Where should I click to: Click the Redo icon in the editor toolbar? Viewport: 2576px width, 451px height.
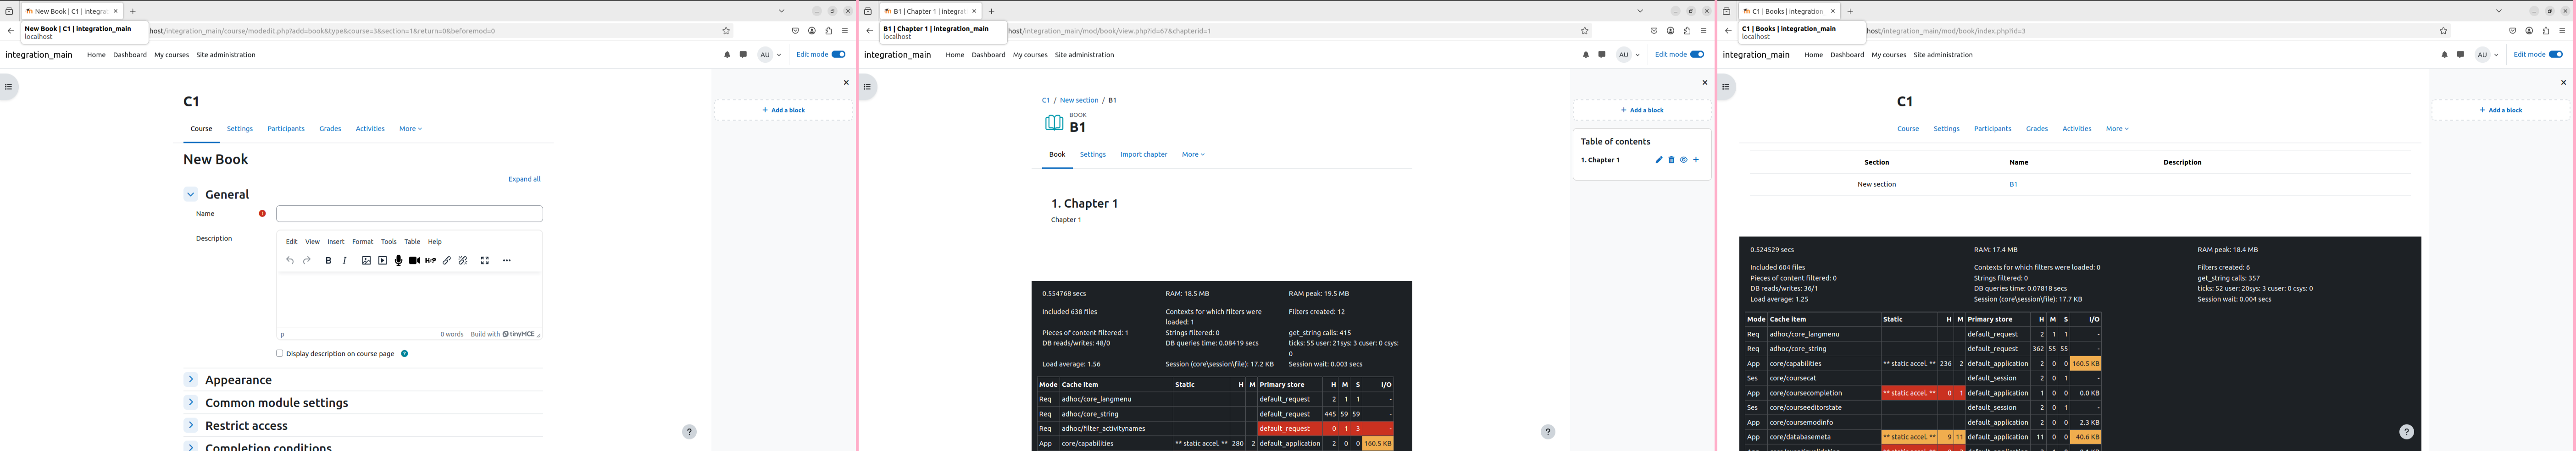307,260
